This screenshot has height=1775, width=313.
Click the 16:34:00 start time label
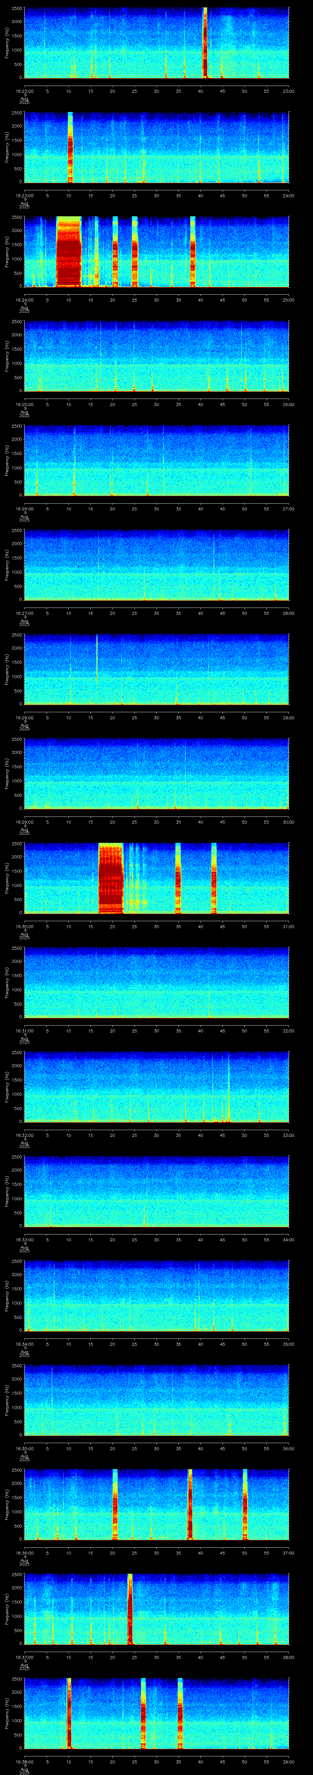pos(24,1344)
